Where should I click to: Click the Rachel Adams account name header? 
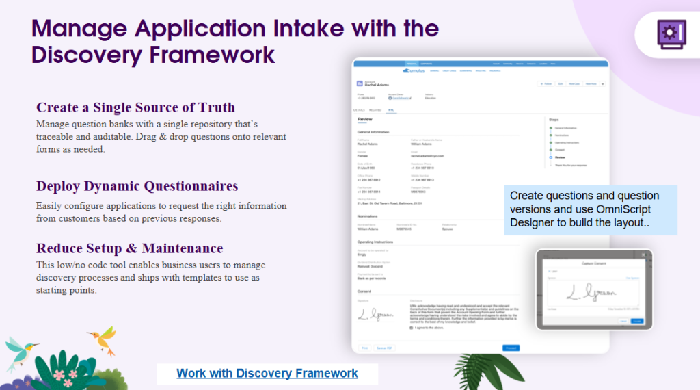click(377, 85)
